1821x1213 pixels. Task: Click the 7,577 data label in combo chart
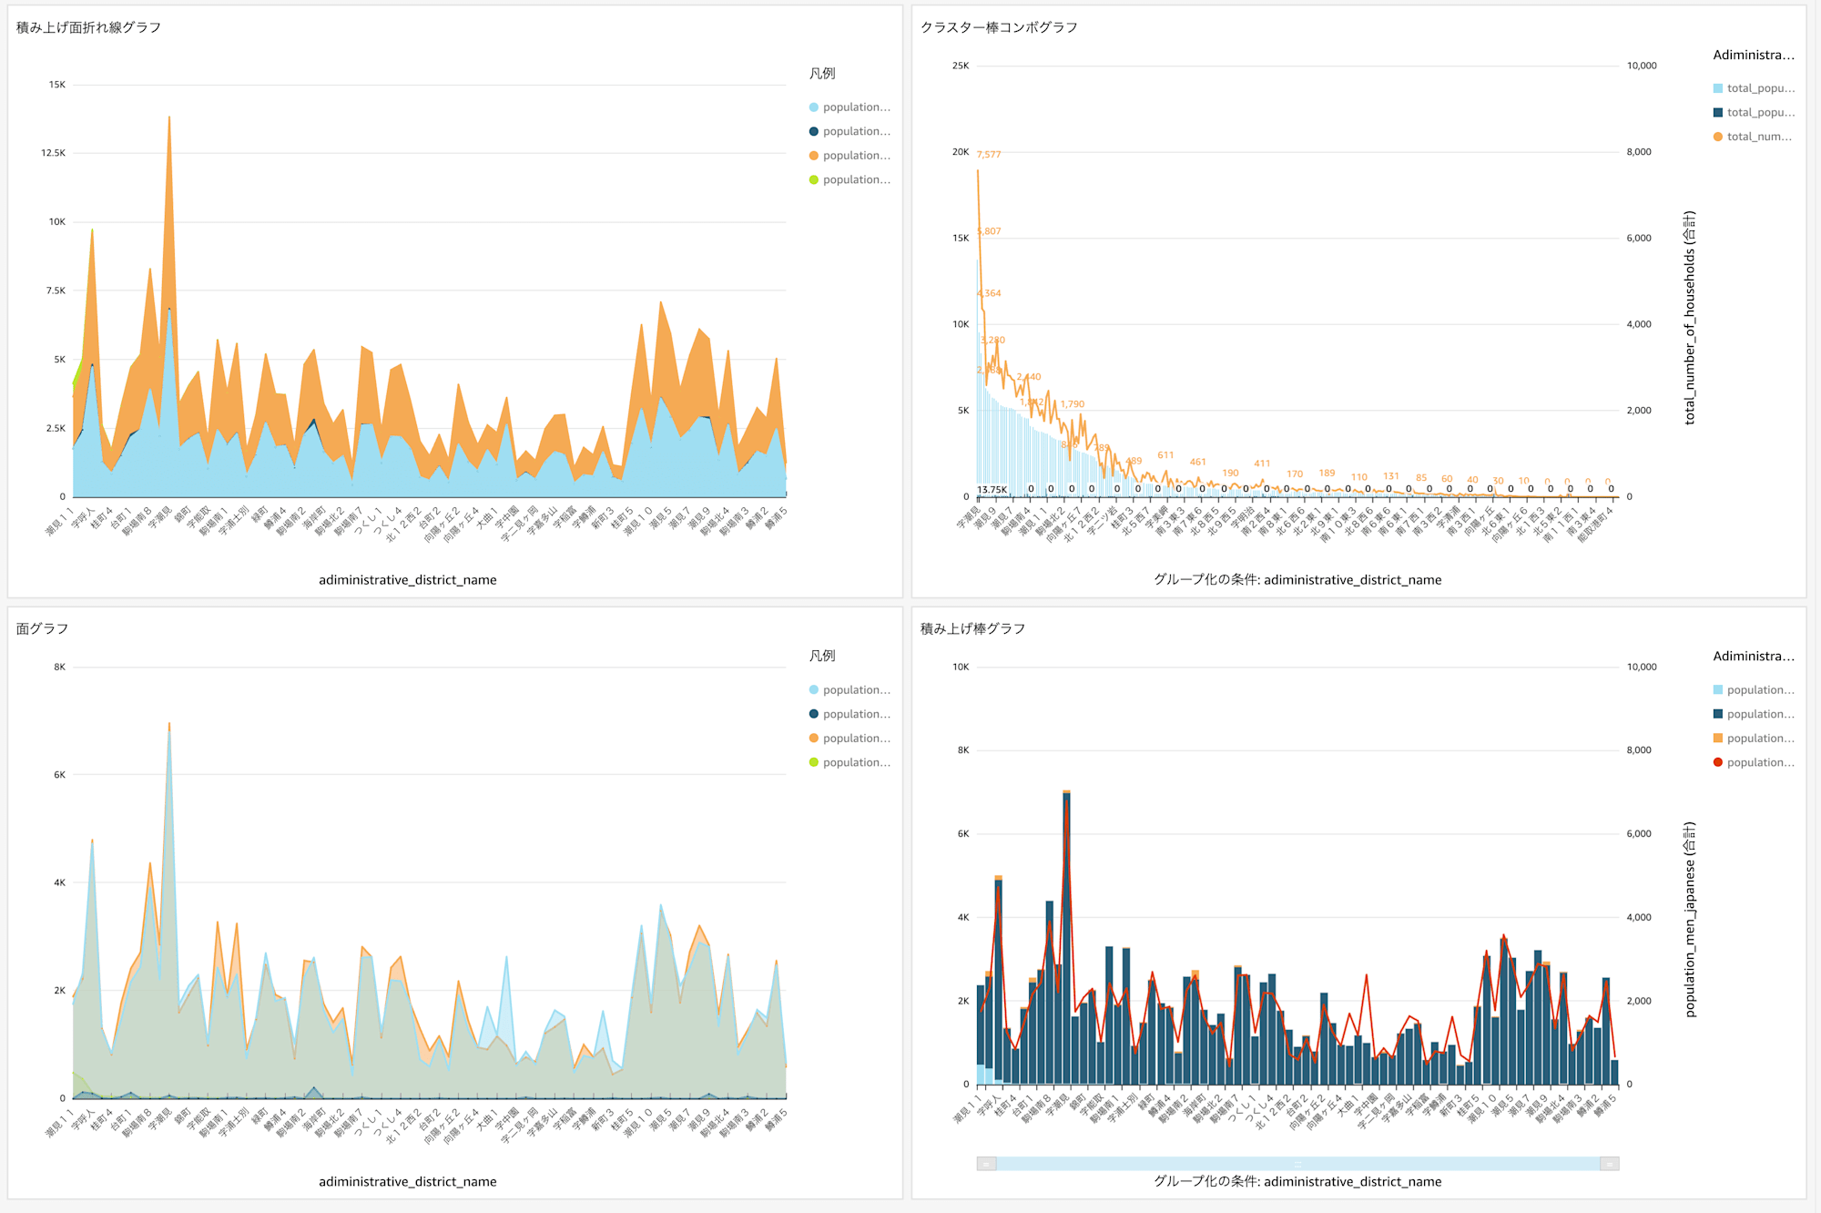989,155
